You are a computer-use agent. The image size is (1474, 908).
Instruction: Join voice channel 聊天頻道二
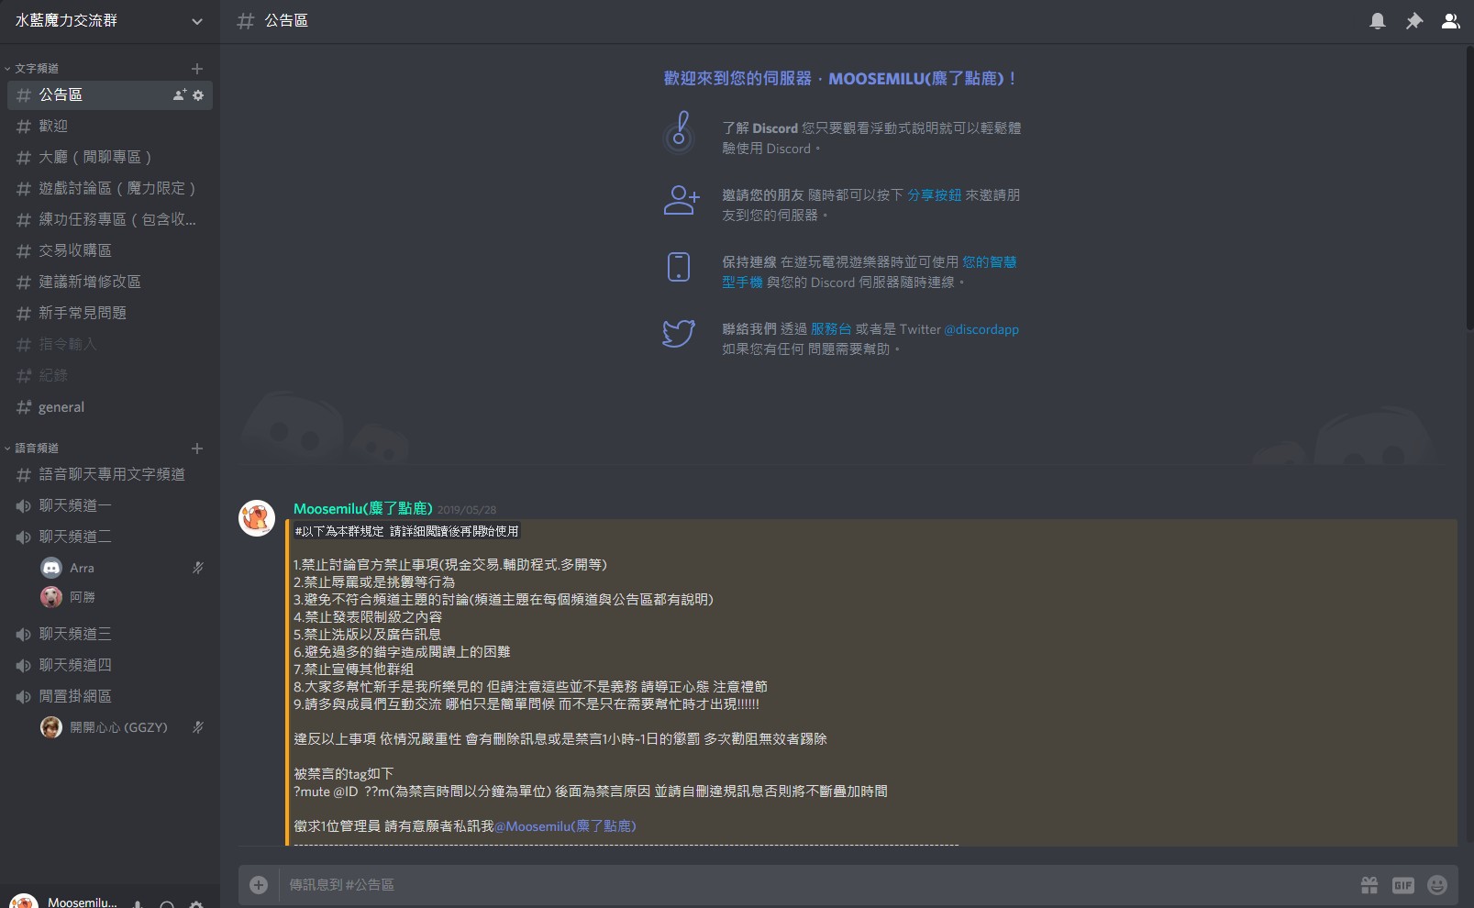click(x=110, y=537)
